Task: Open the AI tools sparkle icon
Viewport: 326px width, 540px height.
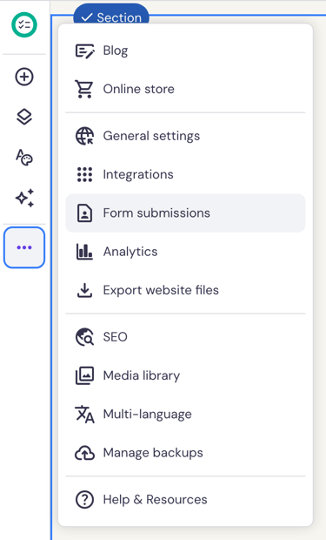Action: 24,198
